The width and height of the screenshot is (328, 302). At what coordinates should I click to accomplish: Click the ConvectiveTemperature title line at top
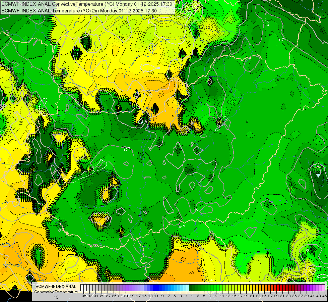click(87, 4)
